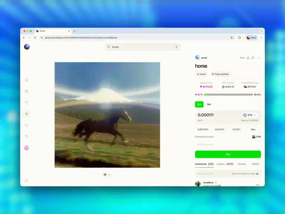Open the Chrome three-dot menu
Screen dimensions: 285x214
[x=261, y=38]
